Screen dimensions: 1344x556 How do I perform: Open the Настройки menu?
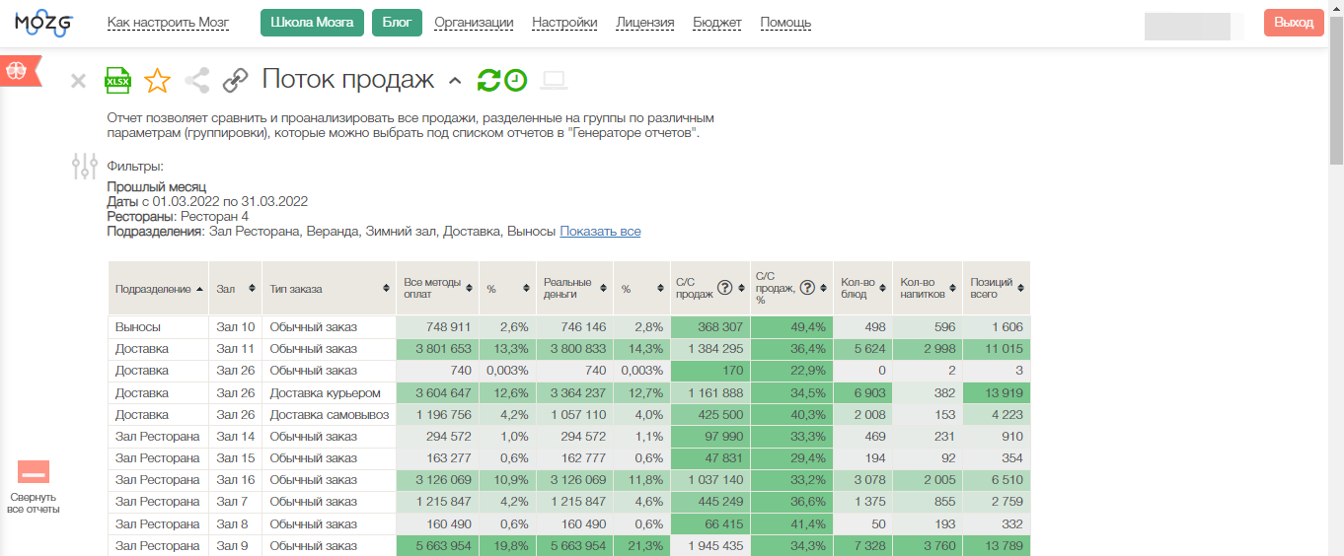[x=563, y=23]
